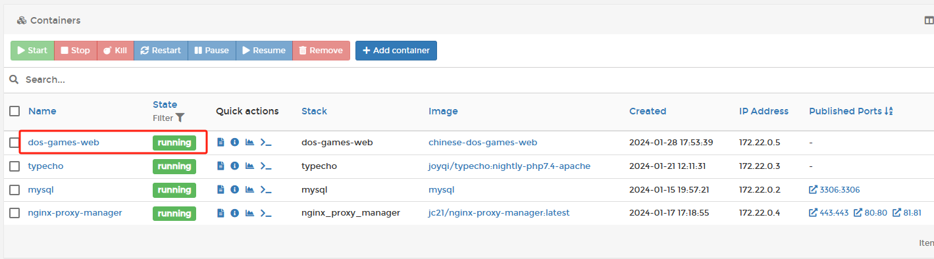
Task: Open published port 3306:3306 link
Action: click(x=834, y=190)
